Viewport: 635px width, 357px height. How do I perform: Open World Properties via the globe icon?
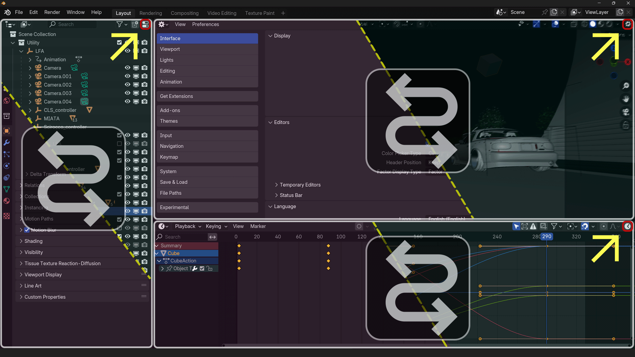(6, 101)
